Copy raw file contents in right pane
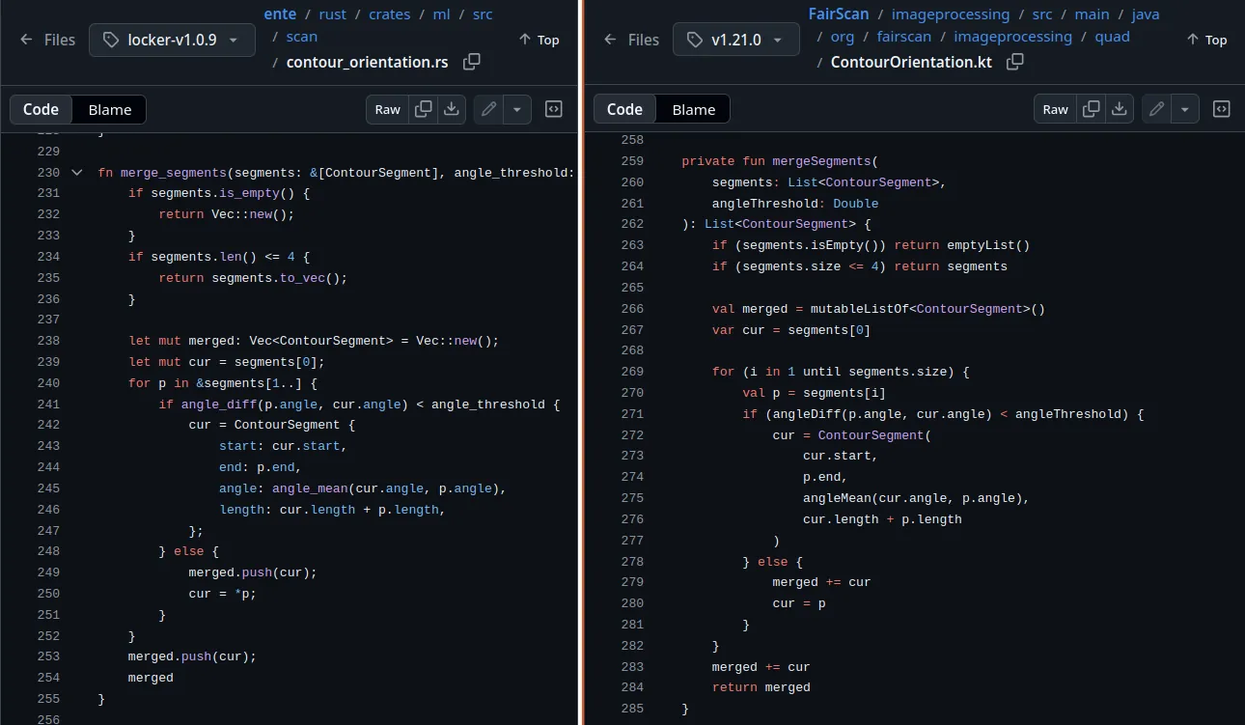This screenshot has height=725, width=1245. pyautogui.click(x=1091, y=109)
